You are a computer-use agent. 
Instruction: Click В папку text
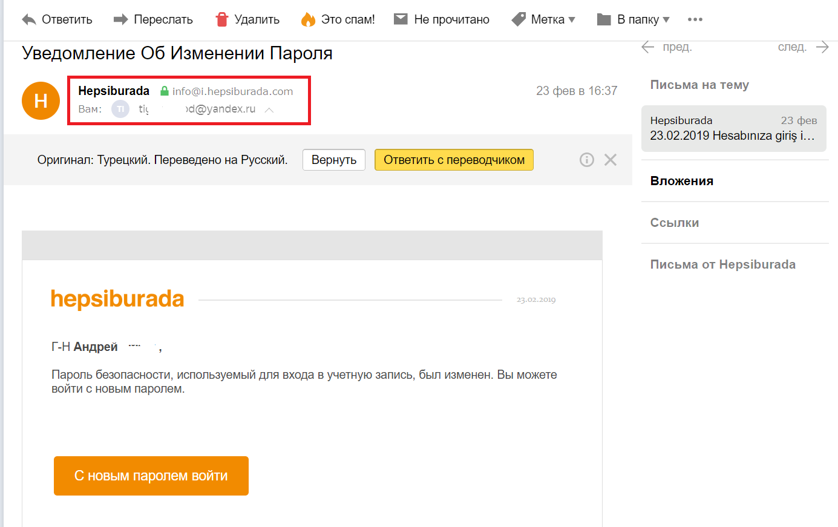click(638, 19)
